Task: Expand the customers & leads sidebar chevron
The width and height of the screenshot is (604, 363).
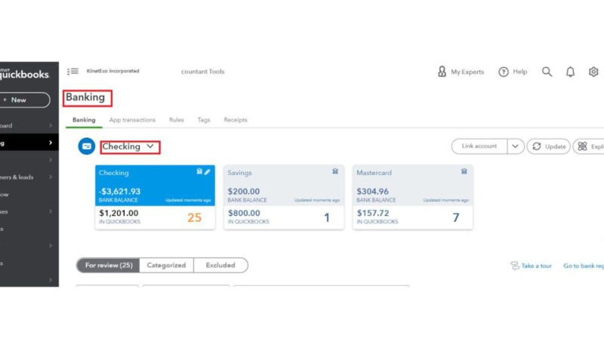Action: point(51,177)
